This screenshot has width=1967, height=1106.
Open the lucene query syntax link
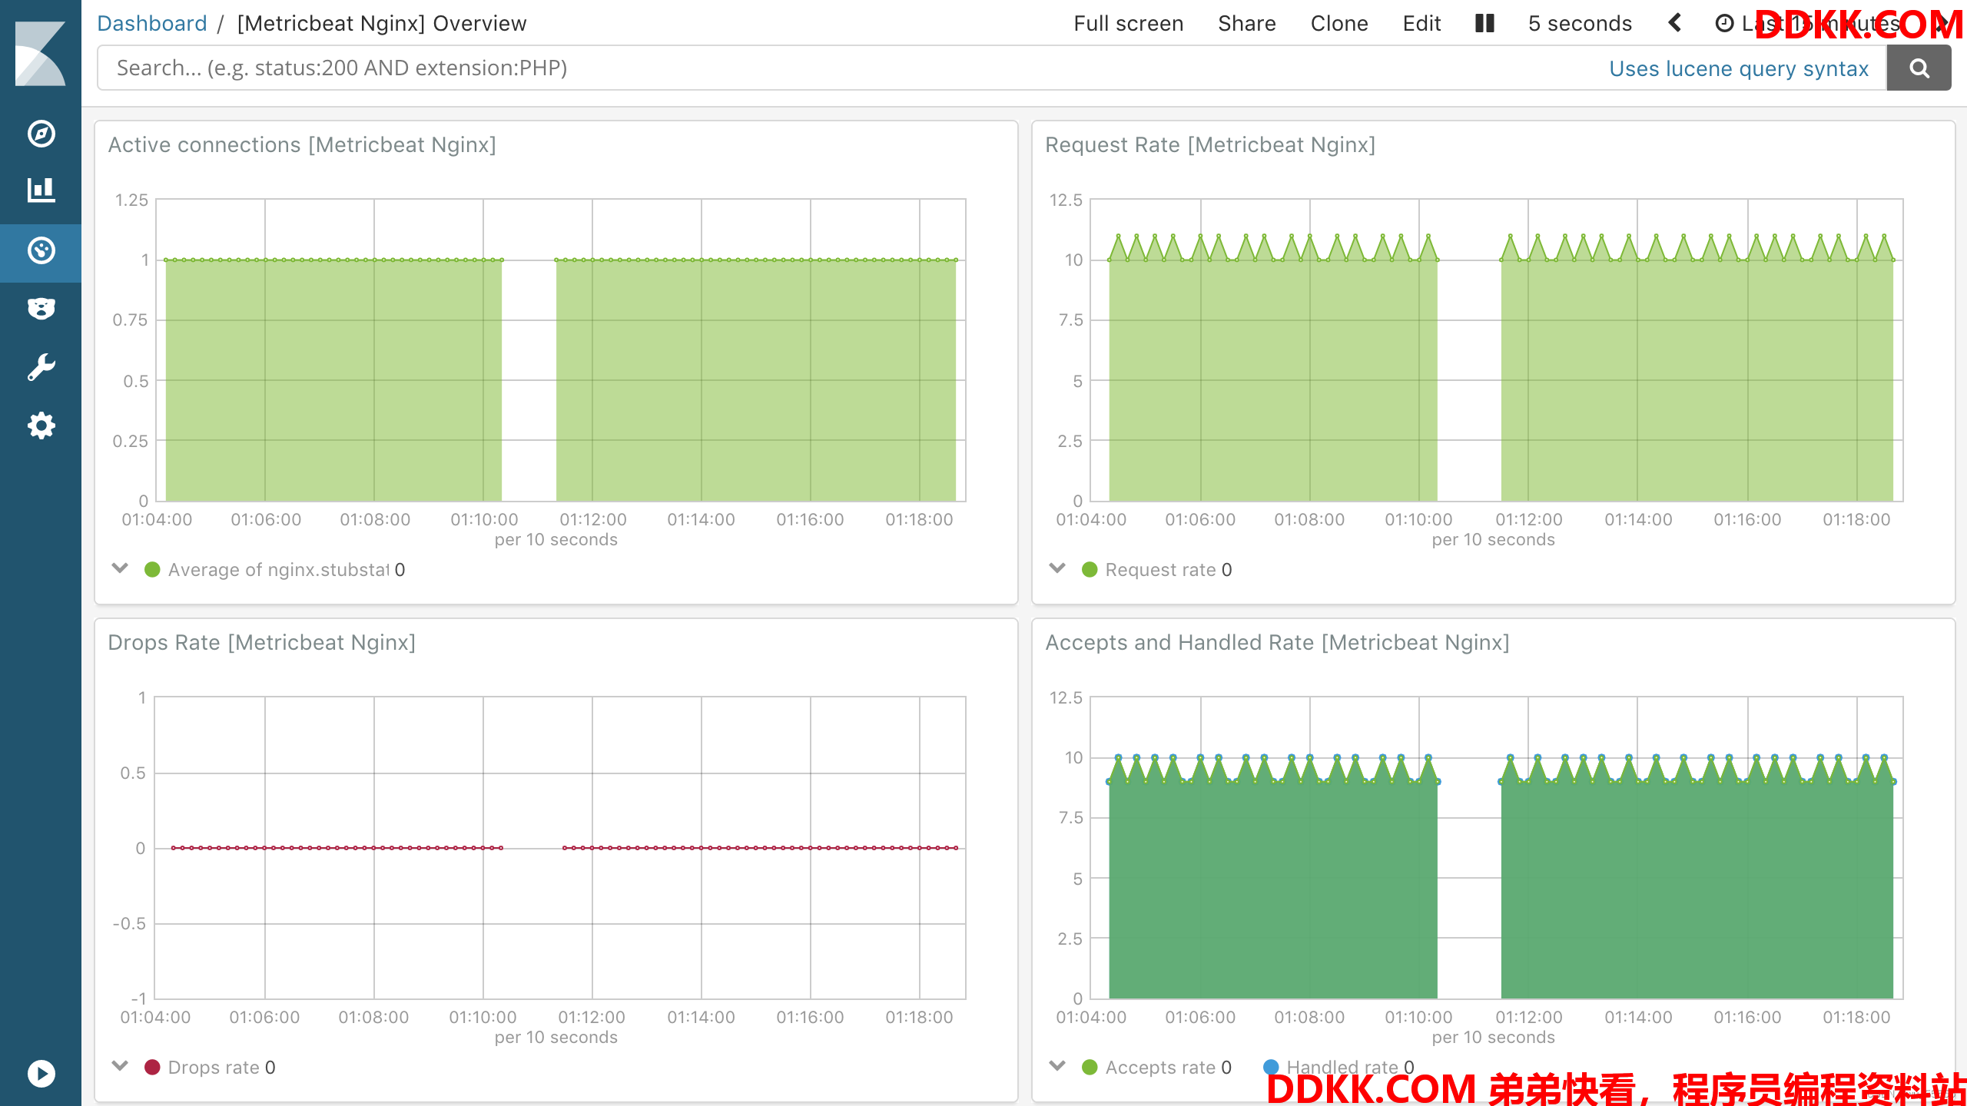(1738, 68)
